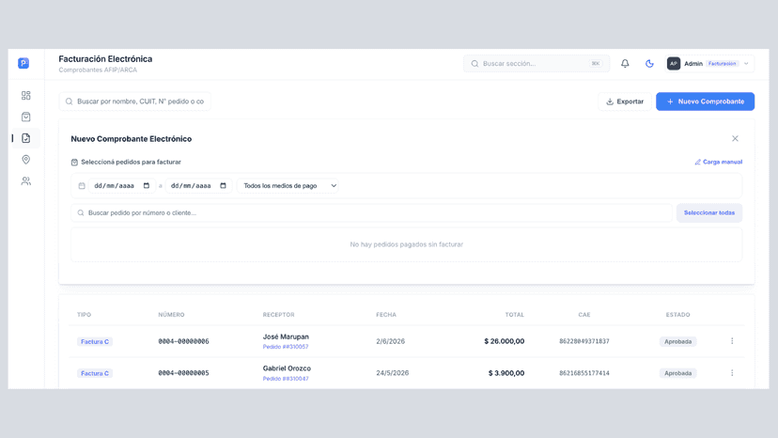Image resolution: width=778 pixels, height=438 pixels.
Task: Click the NÚMERO column header
Action: (x=171, y=315)
